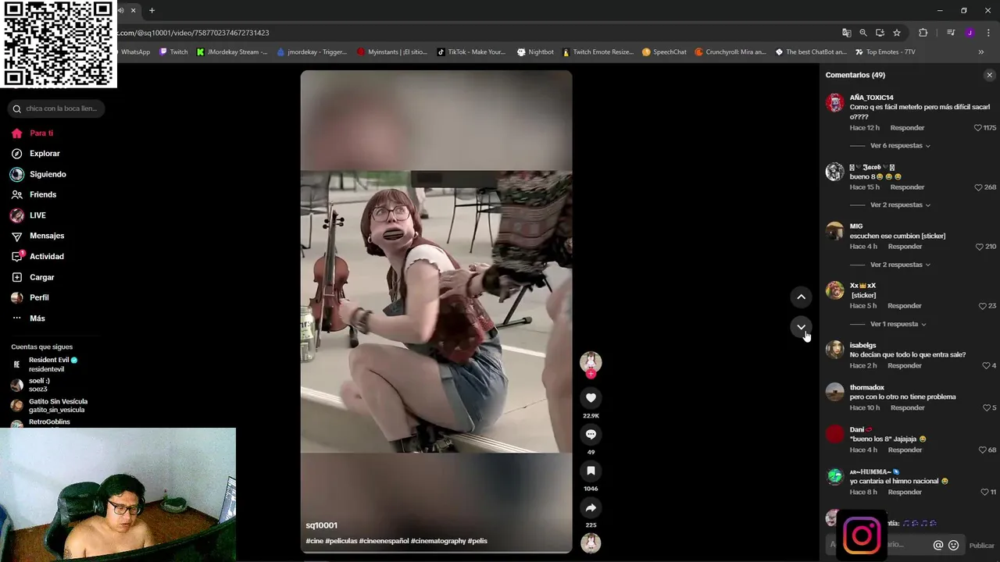The image size is (1000, 562).
Task: Like Dani's comment with 68 likes
Action: (x=982, y=450)
